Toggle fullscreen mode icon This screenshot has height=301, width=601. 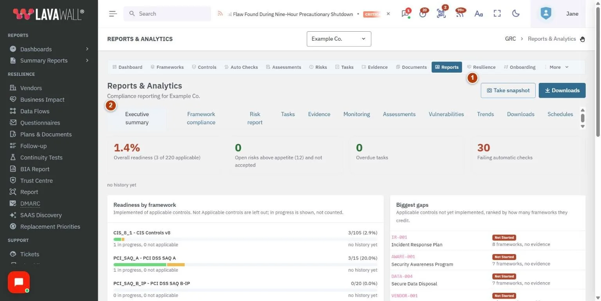(x=497, y=14)
